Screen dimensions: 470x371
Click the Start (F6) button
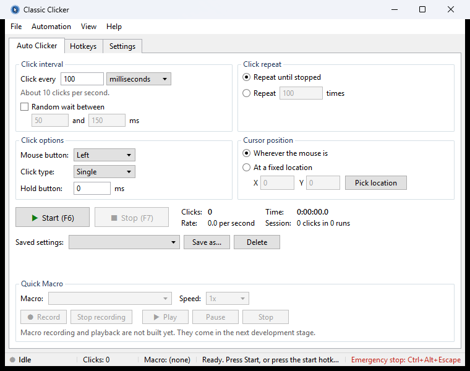click(x=53, y=217)
